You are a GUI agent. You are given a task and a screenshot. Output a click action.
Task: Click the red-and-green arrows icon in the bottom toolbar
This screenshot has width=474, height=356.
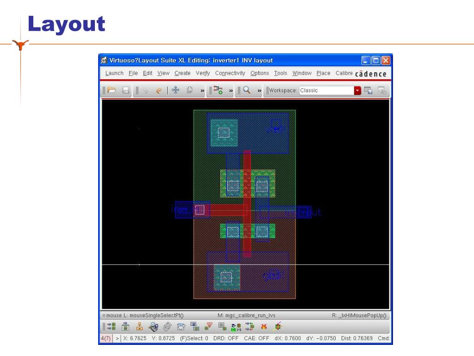pos(249,326)
